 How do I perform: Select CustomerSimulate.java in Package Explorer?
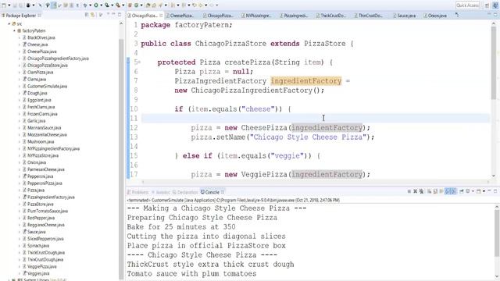click(x=47, y=86)
